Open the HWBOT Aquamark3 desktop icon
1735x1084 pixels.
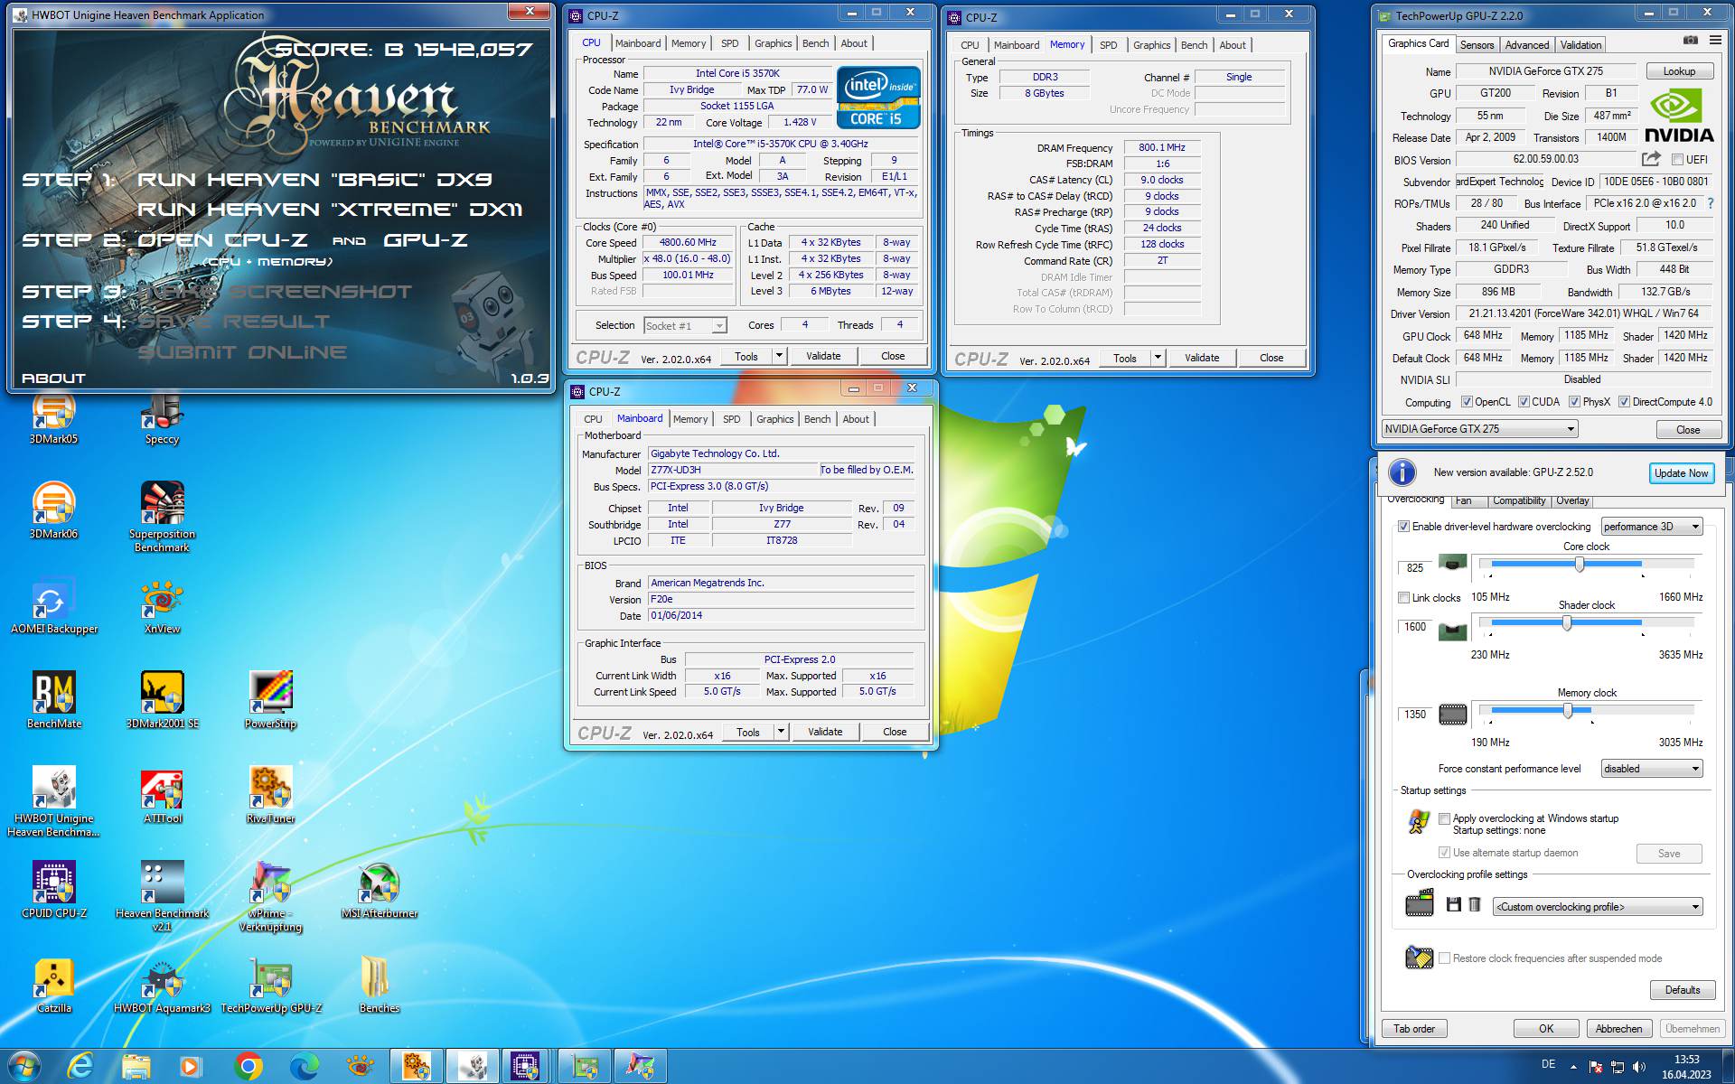163,985
